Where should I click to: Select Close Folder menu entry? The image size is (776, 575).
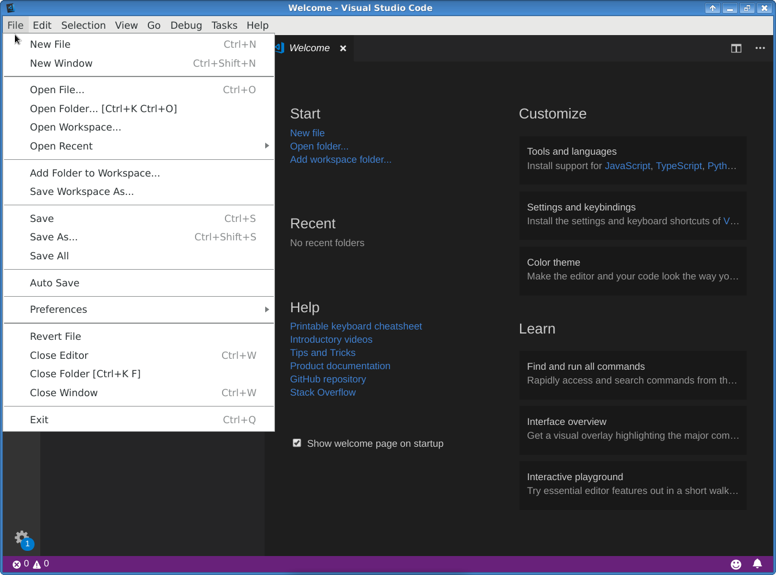[x=139, y=374]
